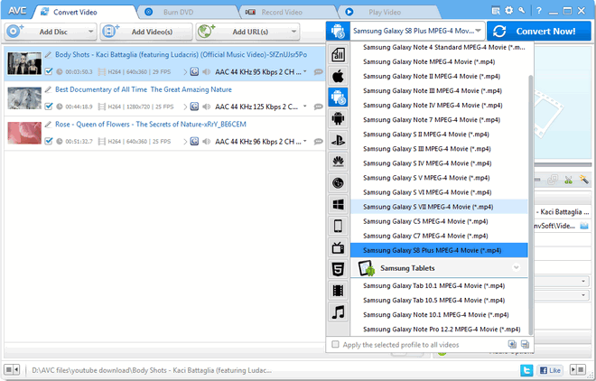
Task: Switch to the Record Video tab
Action: click(287, 12)
